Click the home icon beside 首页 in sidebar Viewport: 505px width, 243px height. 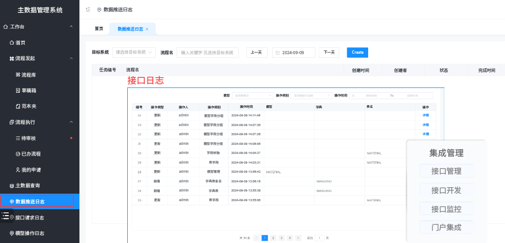pyautogui.click(x=12, y=42)
